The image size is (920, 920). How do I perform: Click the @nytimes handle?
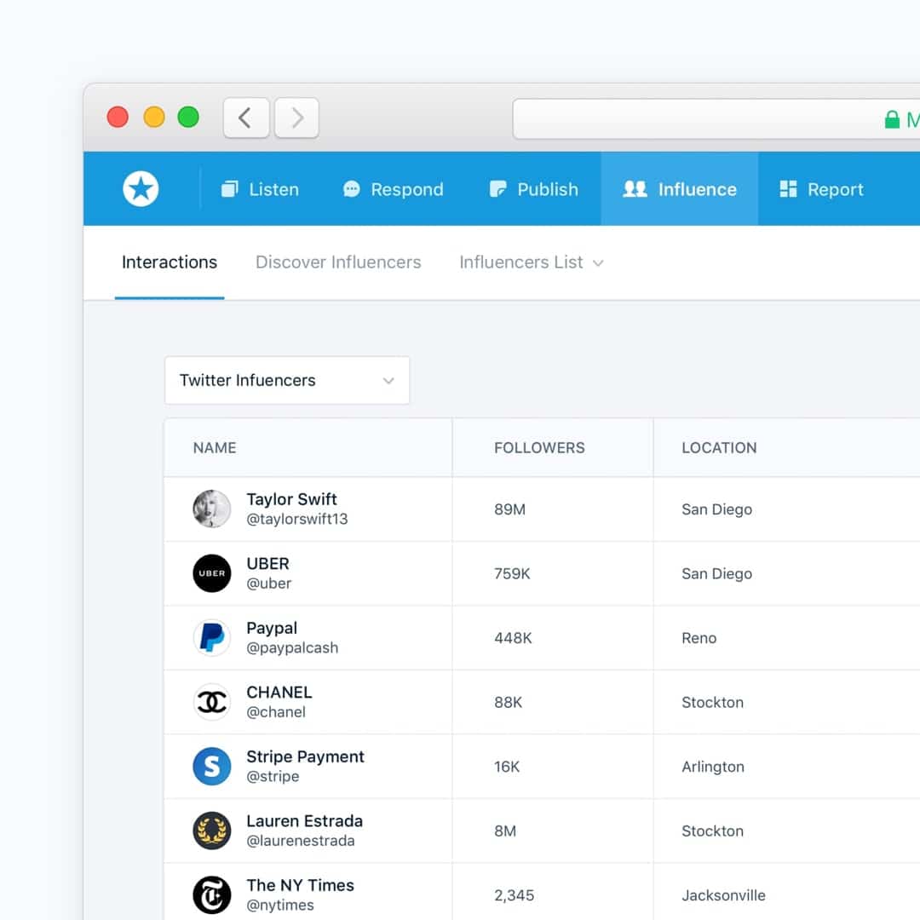[280, 906]
